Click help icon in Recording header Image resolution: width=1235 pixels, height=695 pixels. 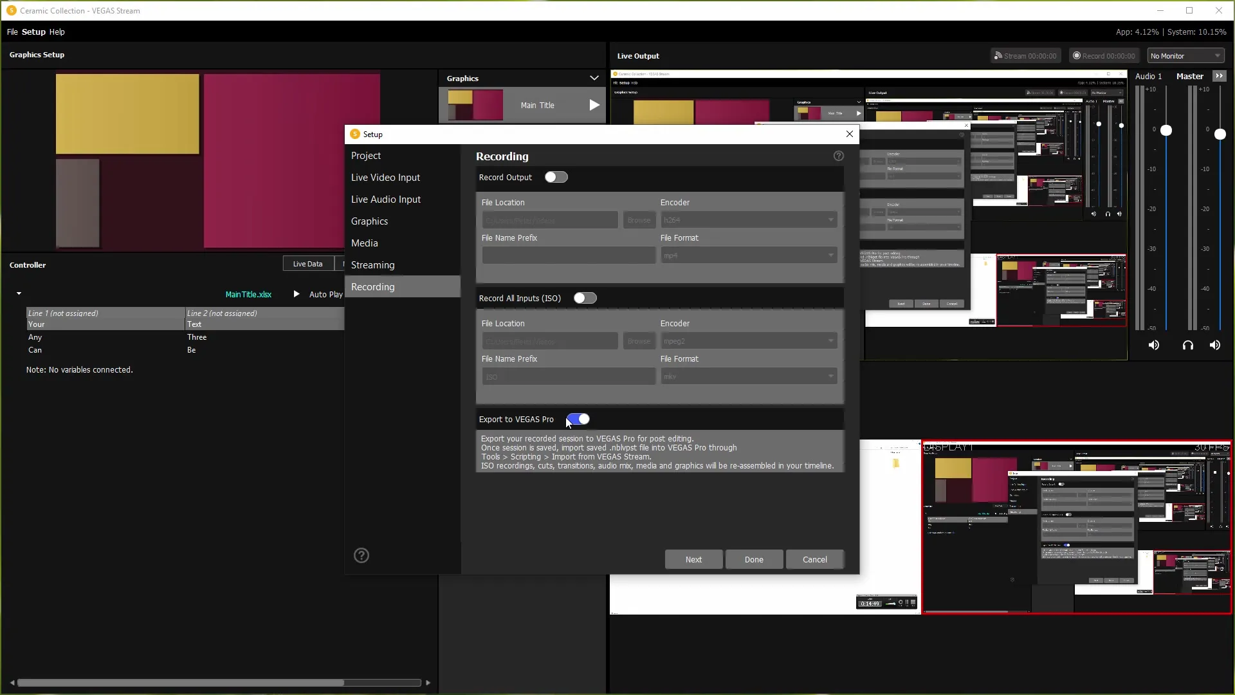coord(838,156)
